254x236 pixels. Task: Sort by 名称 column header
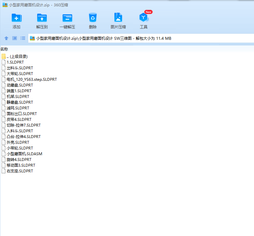tap(4, 49)
